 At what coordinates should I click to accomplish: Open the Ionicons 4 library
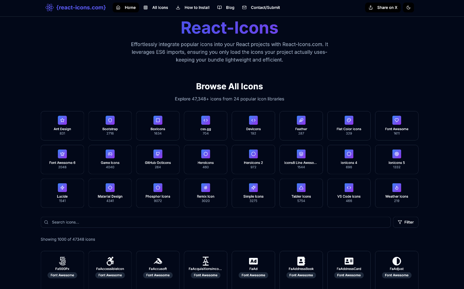349,160
